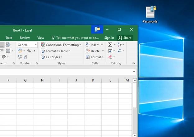Image resolution: width=194 pixels, height=137 pixels.
Task: Apply Percent Style number format
Action: pos(29,51)
